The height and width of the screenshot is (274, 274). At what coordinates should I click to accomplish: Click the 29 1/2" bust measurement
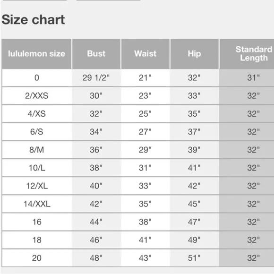pyautogui.click(x=96, y=78)
